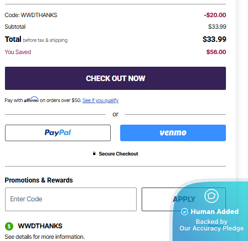Click the applied WWDTHANKS code name
The image size is (248, 241).
pyautogui.click(x=40, y=226)
